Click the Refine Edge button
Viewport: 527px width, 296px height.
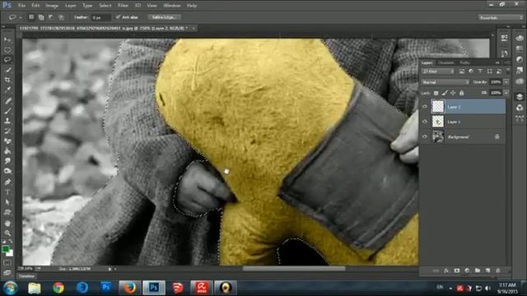[x=164, y=17]
